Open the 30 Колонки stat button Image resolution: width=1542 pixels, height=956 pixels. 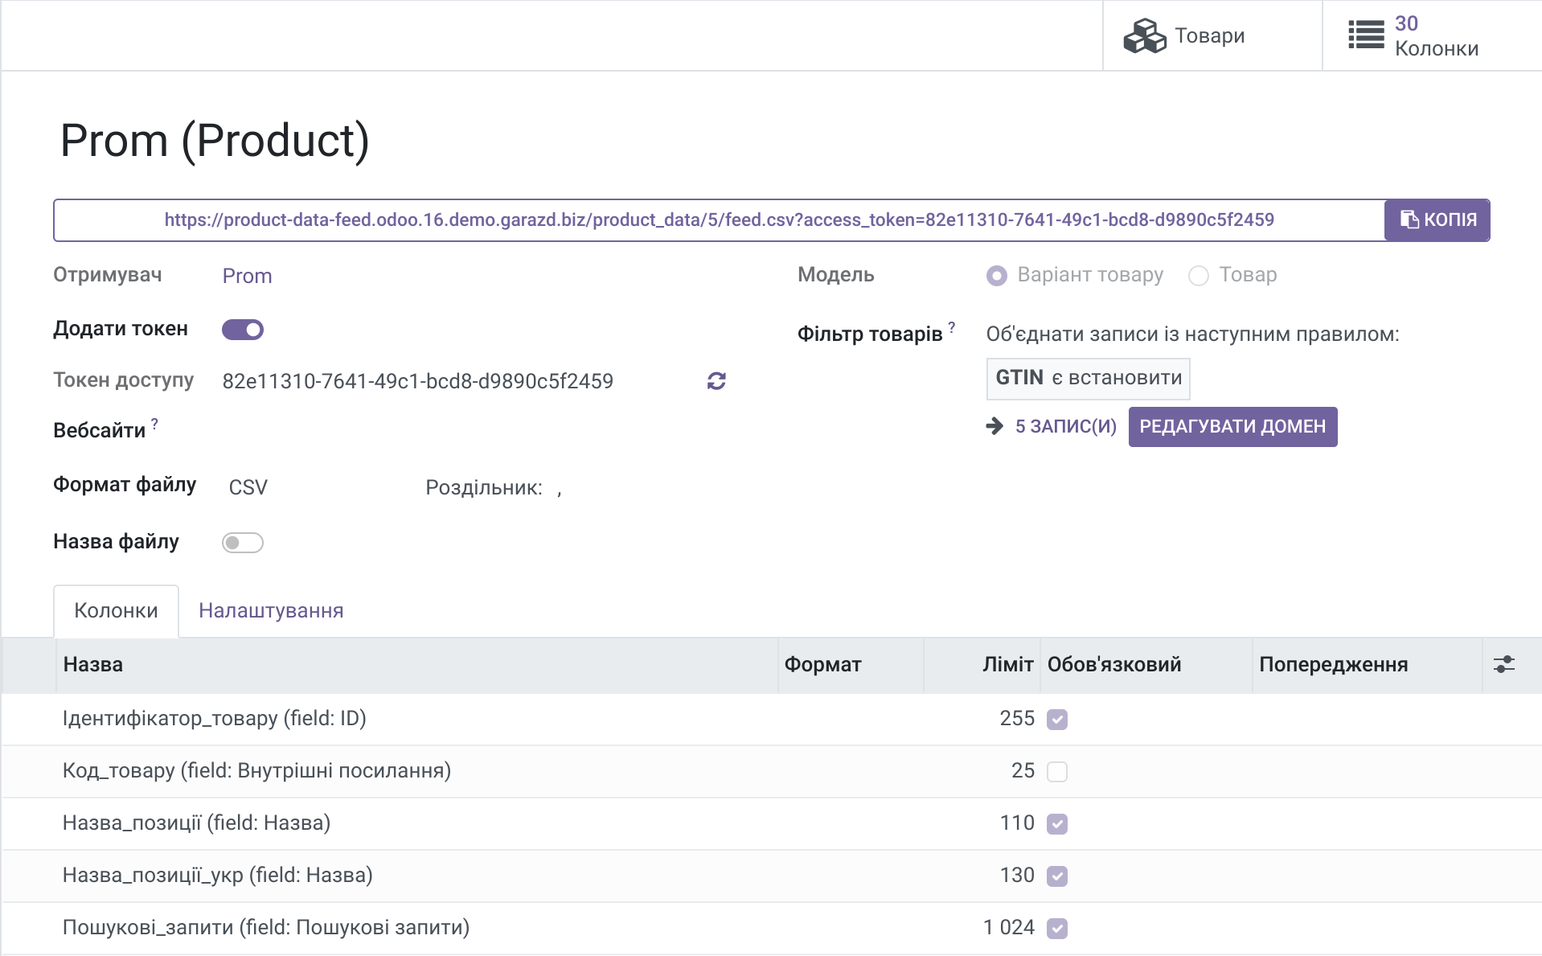click(1432, 35)
